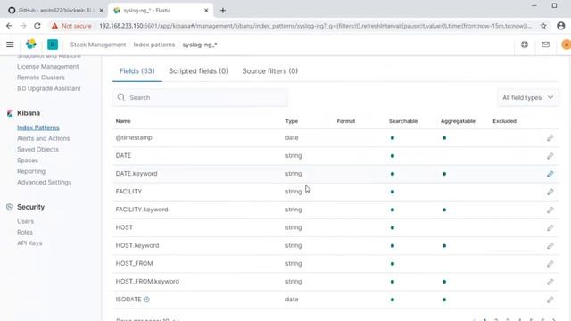
Task: Bookmark this page with the star icon
Action: [543, 26]
